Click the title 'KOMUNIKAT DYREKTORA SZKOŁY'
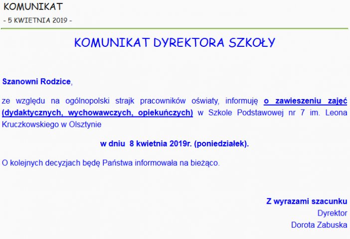 click(175, 42)
